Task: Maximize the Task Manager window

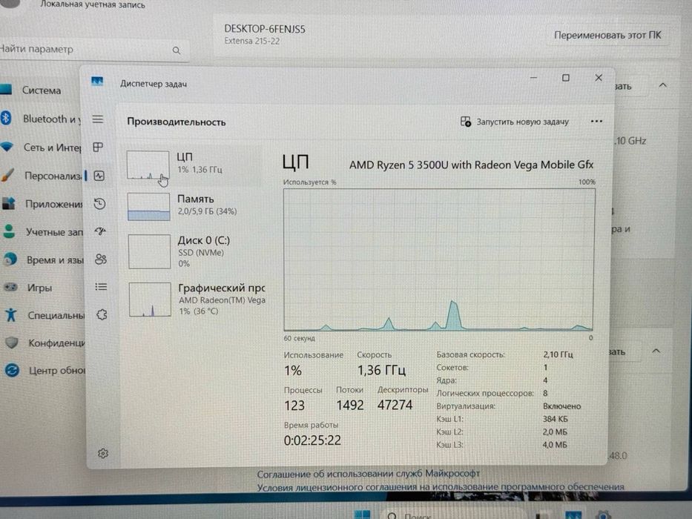Action: (565, 78)
